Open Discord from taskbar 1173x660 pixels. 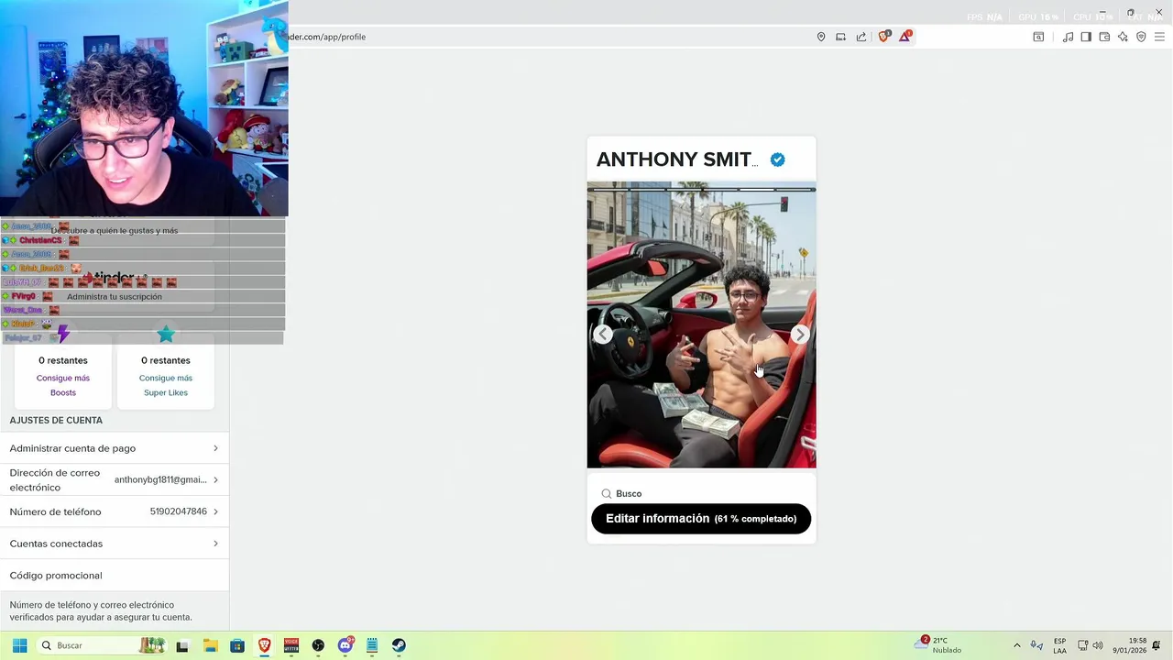click(x=345, y=645)
